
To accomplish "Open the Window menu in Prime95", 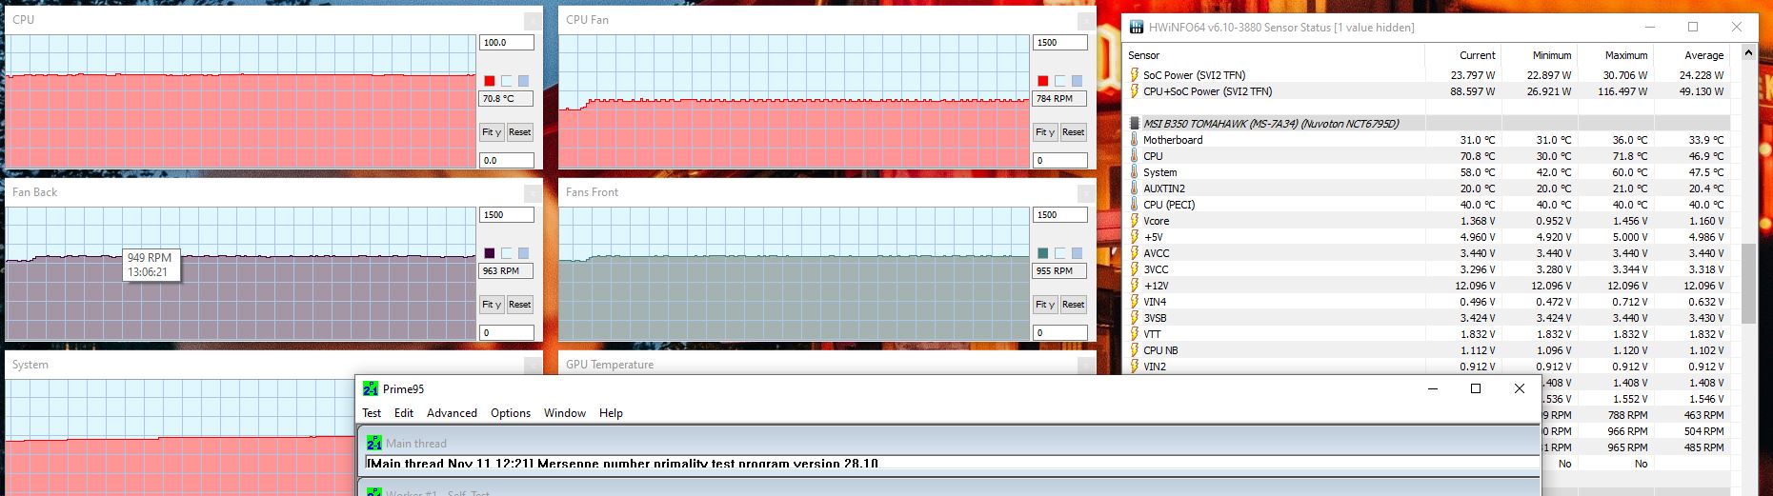I will (x=565, y=413).
